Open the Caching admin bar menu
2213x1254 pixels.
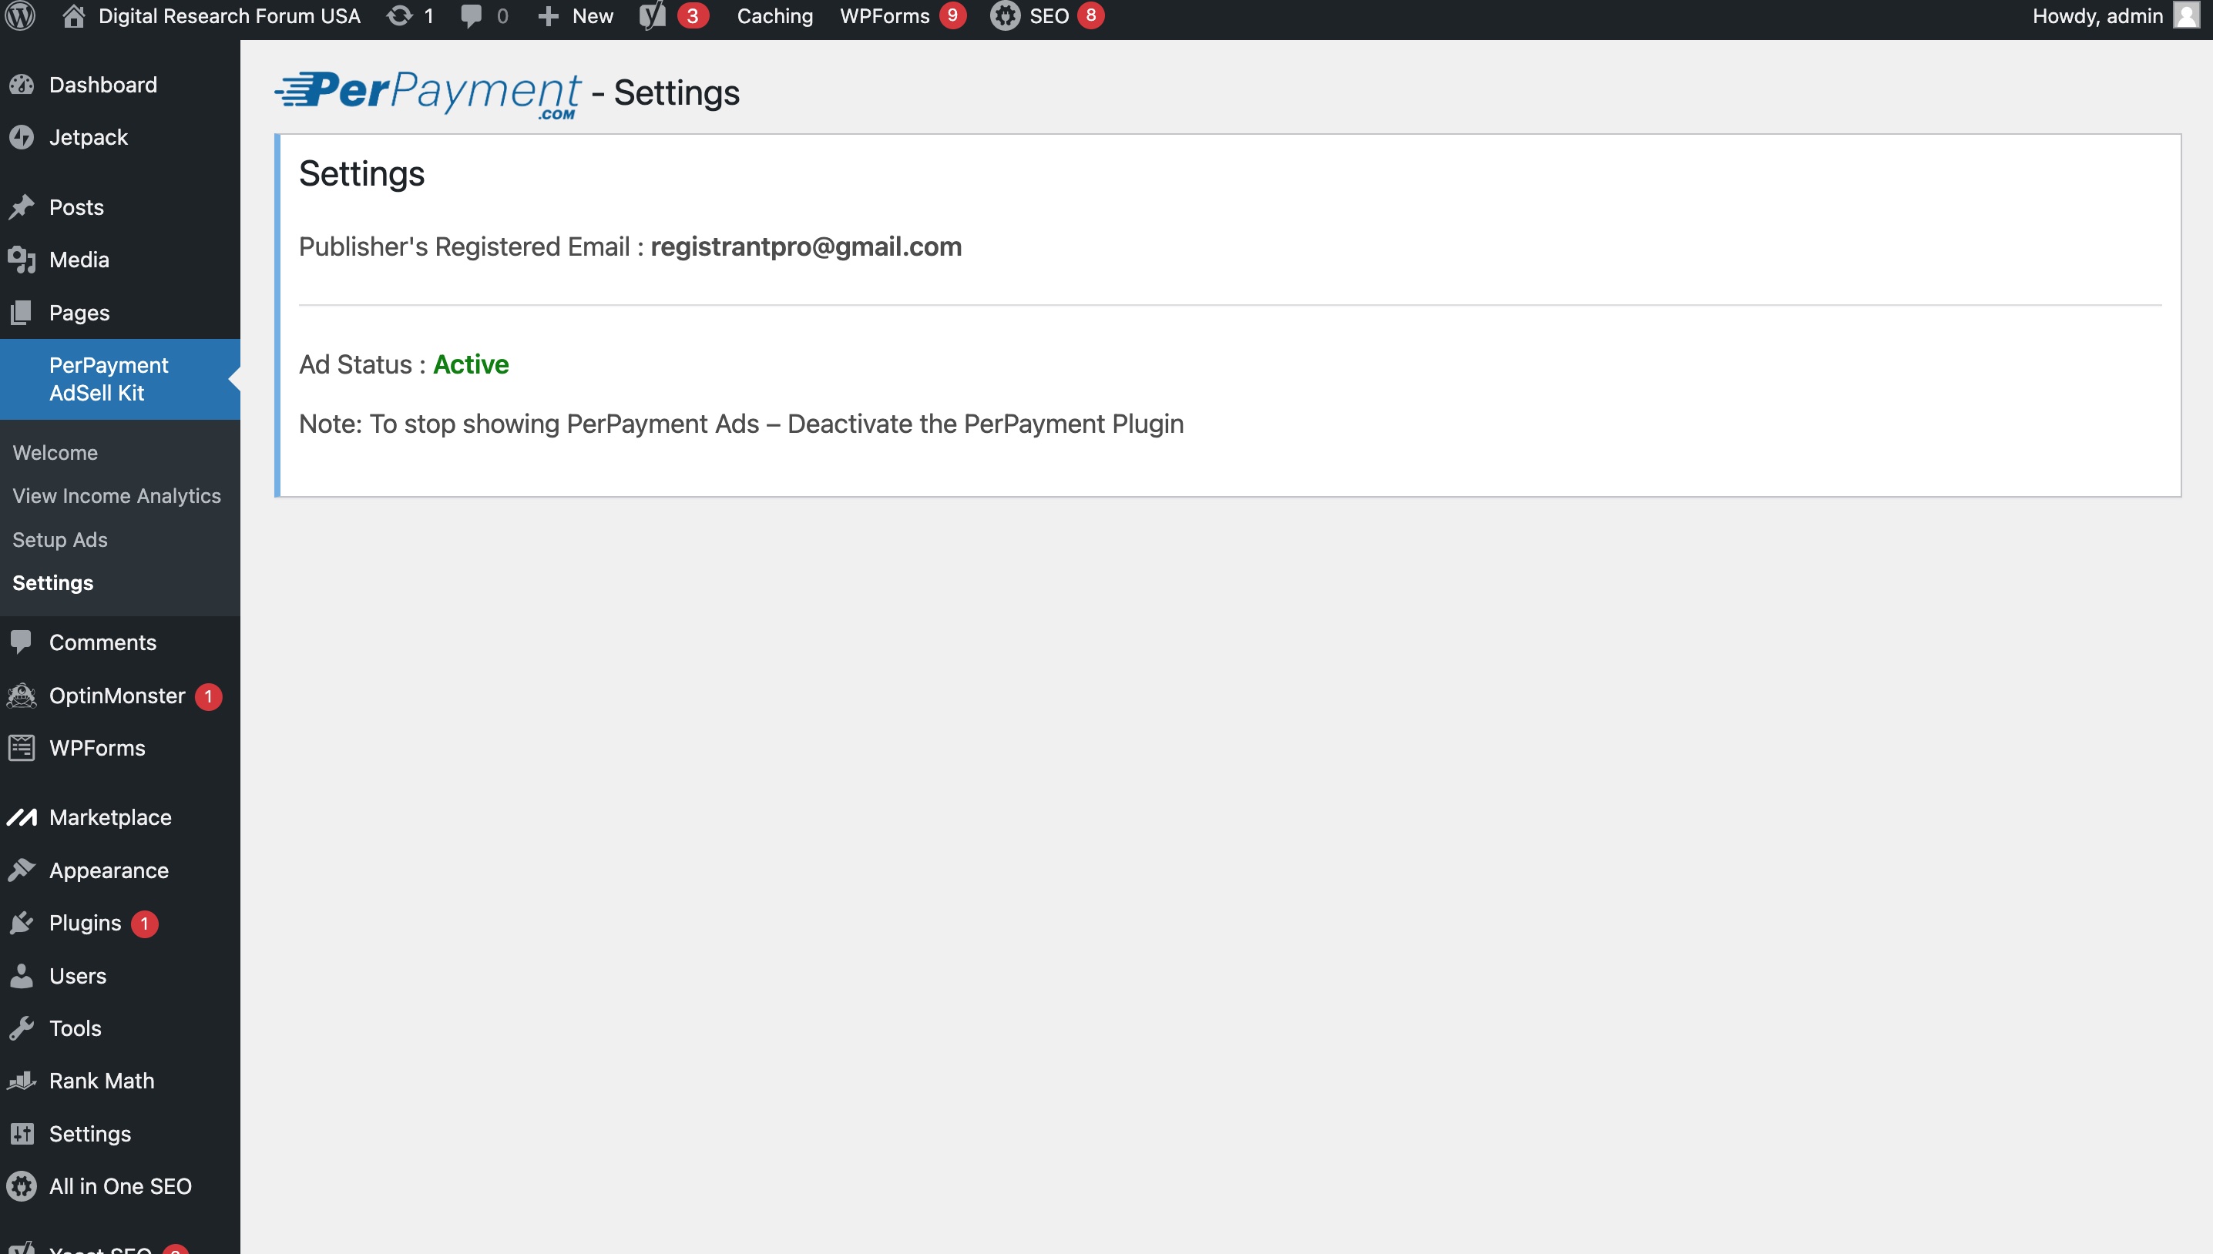click(x=774, y=15)
